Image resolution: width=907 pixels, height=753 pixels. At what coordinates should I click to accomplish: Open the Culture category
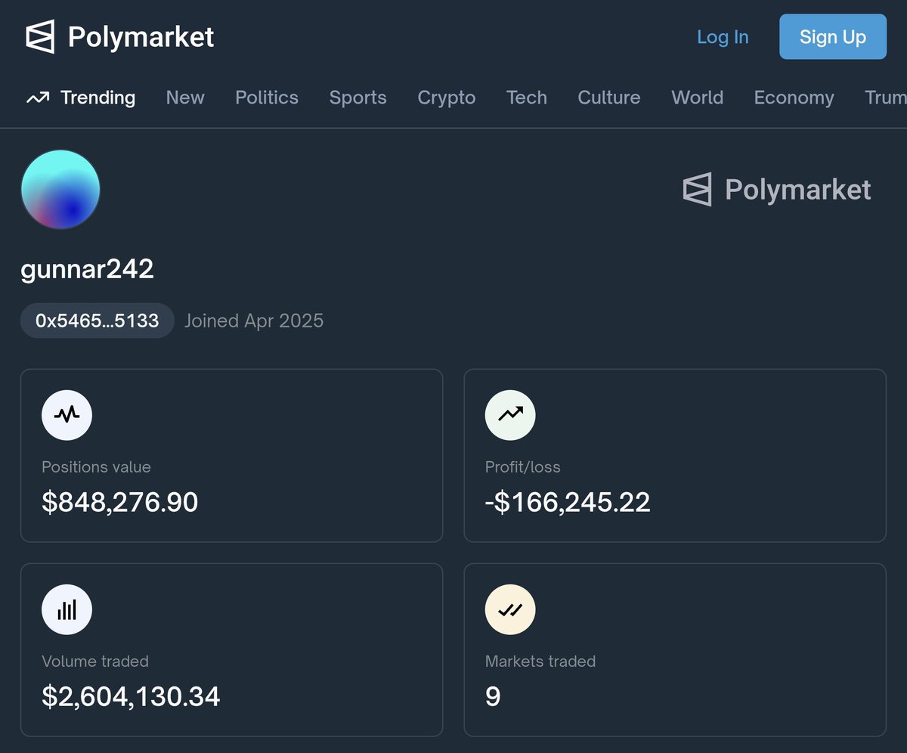[609, 98]
